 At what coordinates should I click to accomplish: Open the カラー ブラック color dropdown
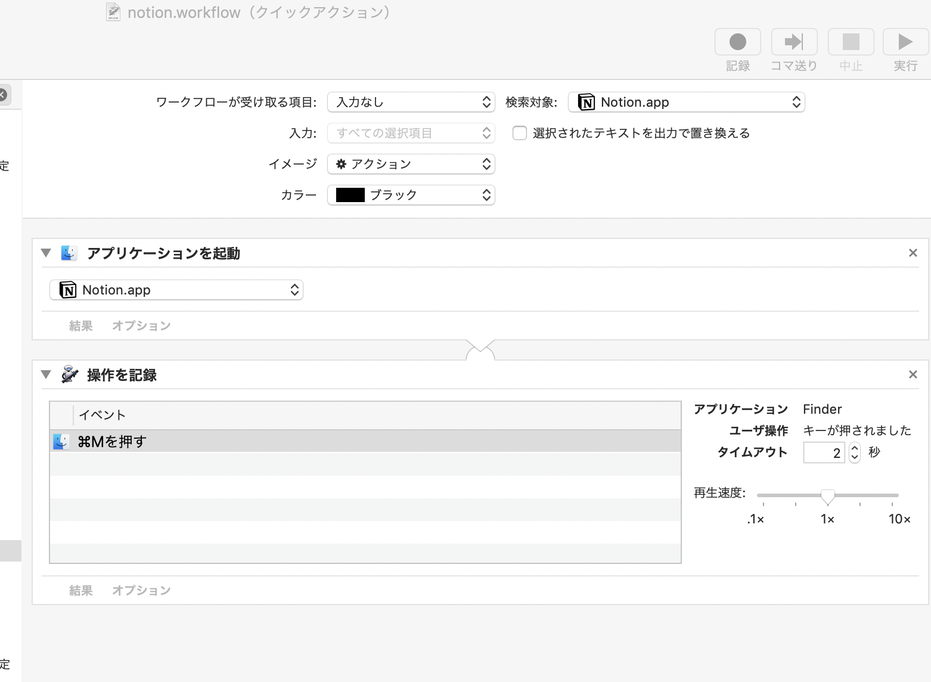click(x=411, y=195)
